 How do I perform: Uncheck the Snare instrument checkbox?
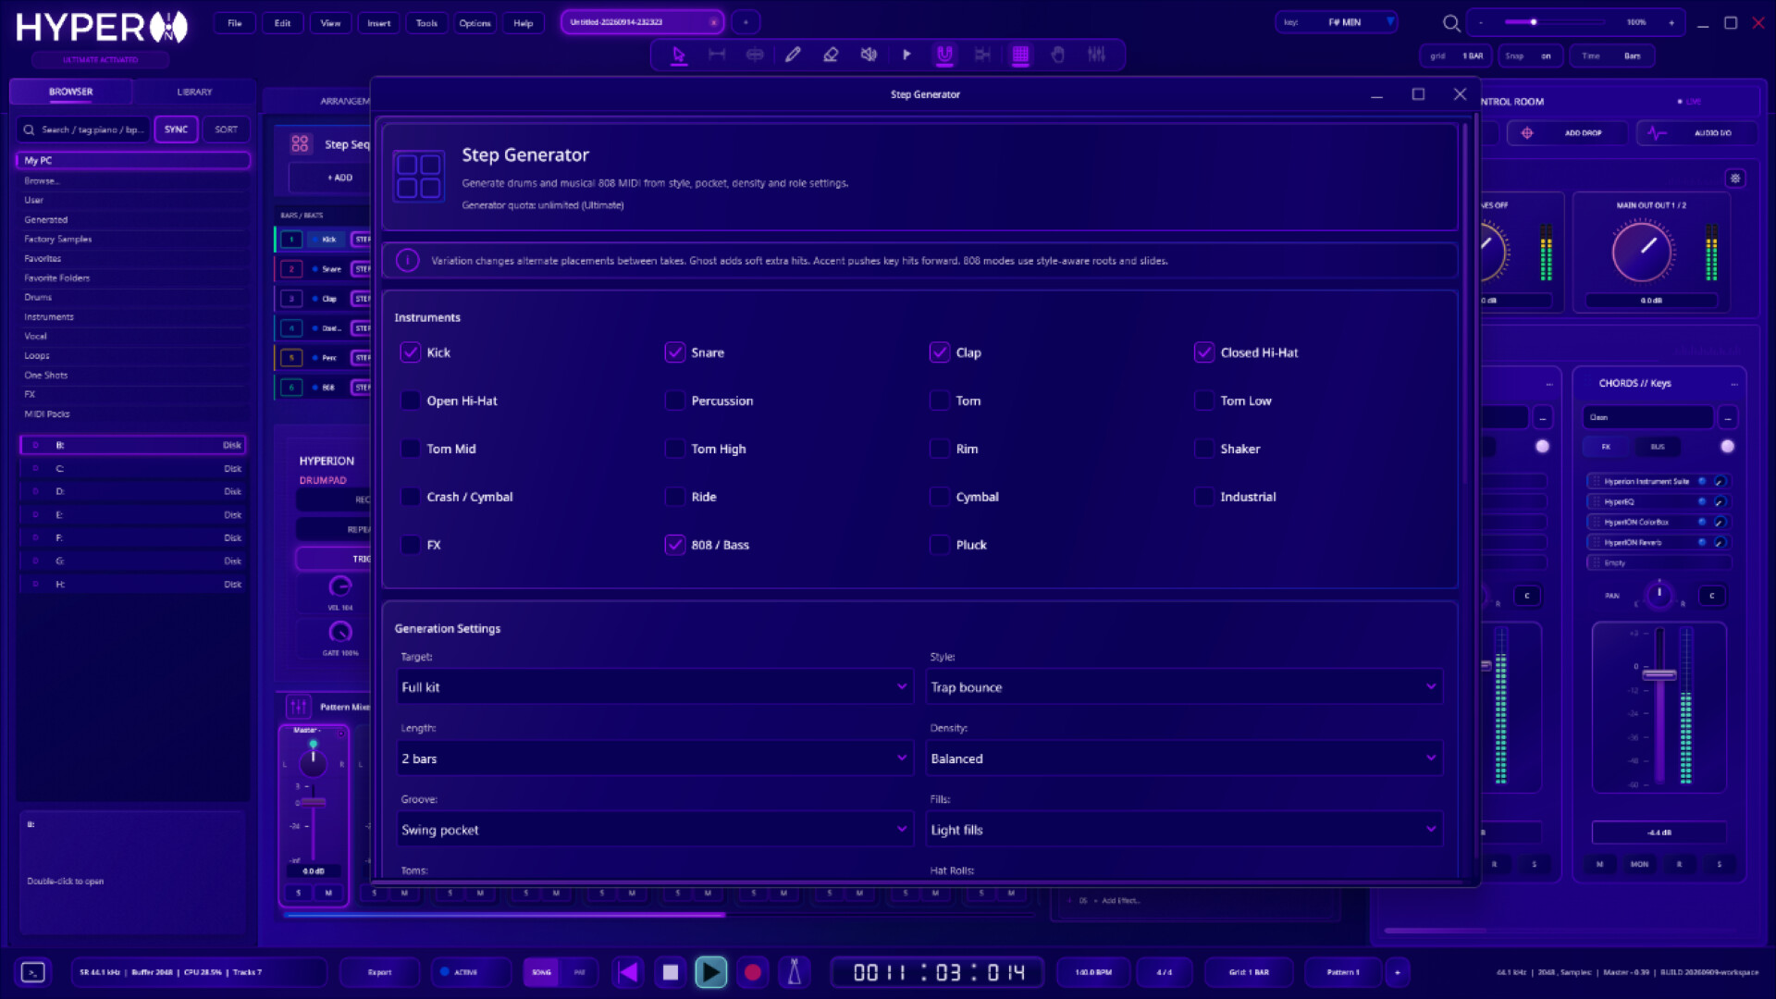coord(675,352)
